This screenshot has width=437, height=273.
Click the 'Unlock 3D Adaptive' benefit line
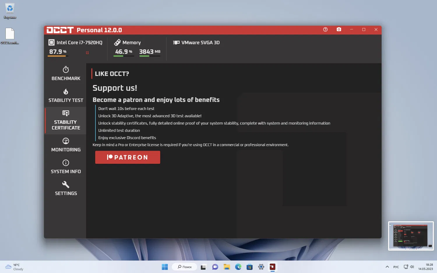click(x=150, y=116)
